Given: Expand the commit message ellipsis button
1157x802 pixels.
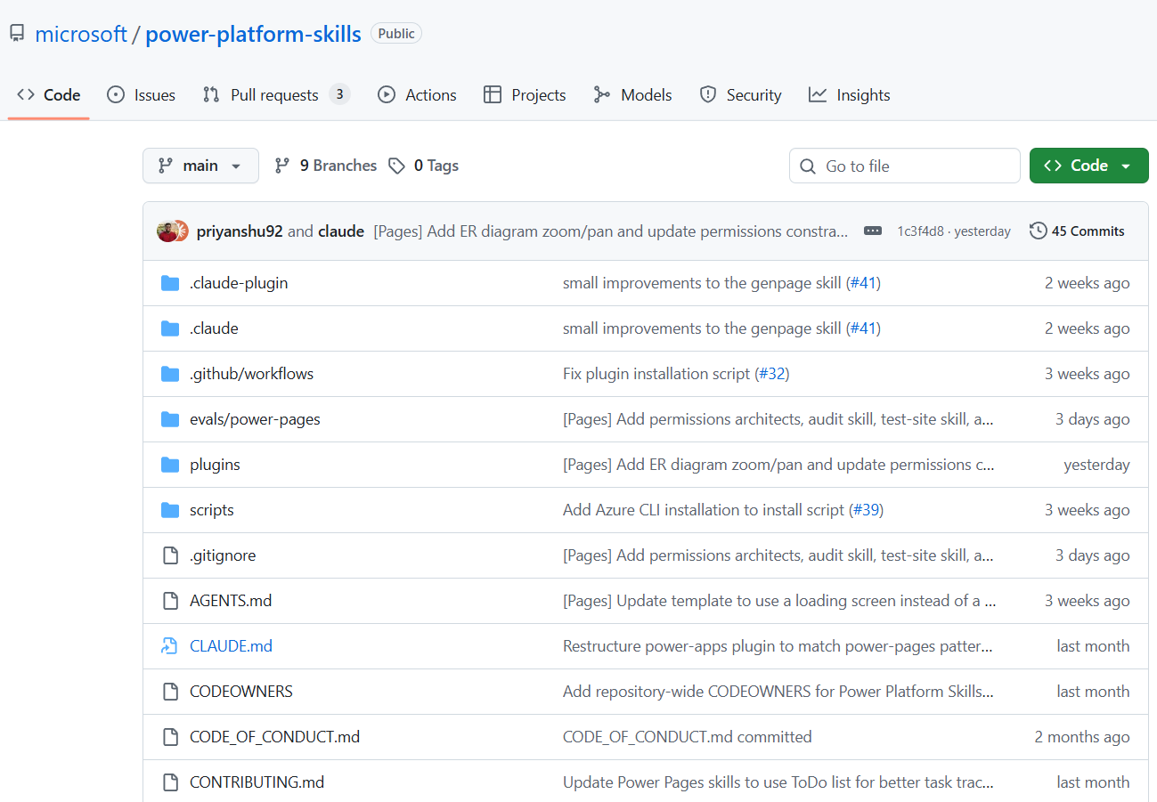Looking at the screenshot, I should (873, 231).
